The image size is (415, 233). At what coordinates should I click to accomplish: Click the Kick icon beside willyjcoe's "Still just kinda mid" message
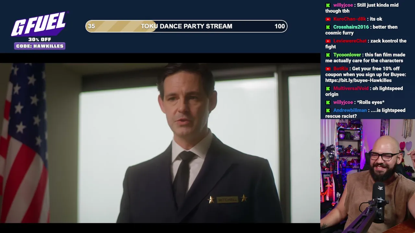coord(328,5)
